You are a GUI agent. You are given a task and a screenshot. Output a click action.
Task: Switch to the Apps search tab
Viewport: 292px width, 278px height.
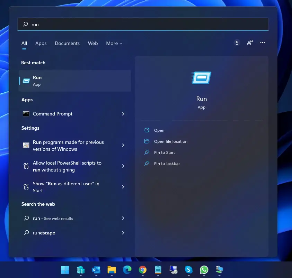click(x=41, y=44)
